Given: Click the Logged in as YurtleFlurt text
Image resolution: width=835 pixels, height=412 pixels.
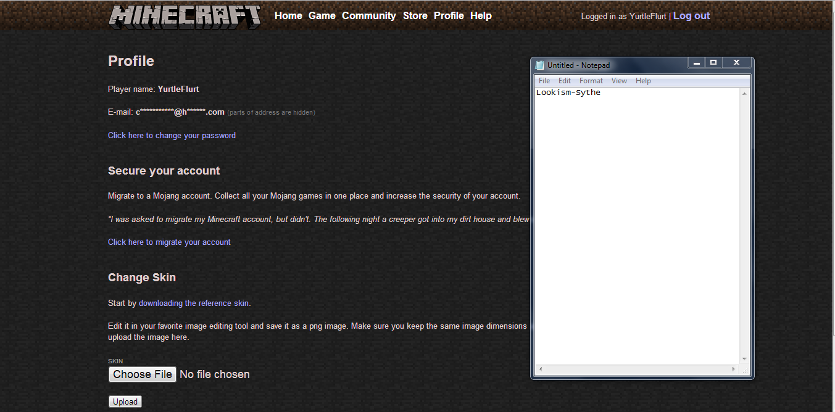Looking at the screenshot, I should [x=624, y=17].
